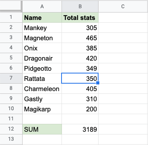Select column B header
Image resolution: width=148 pixels, height=145 pixels.
80,6
